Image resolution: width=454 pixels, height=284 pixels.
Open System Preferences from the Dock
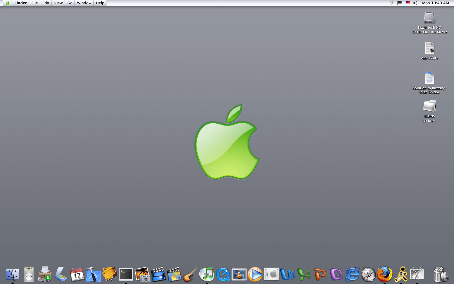pos(272,275)
